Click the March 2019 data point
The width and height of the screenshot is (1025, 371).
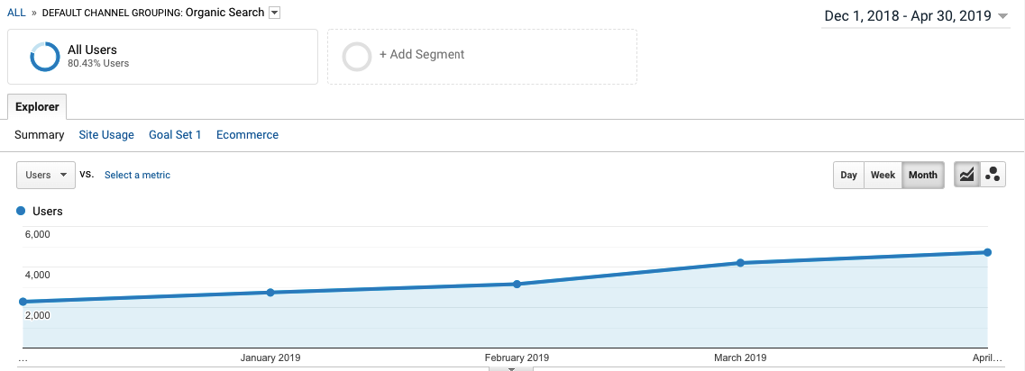pos(741,263)
